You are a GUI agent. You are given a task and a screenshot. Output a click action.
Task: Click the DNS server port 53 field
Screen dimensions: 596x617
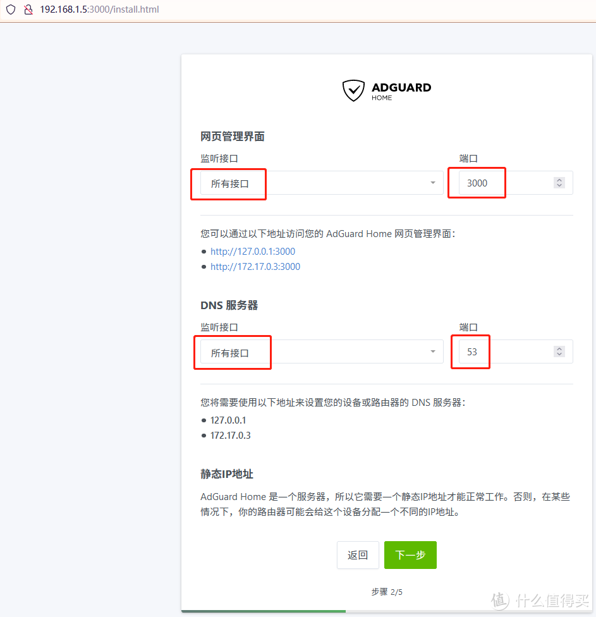[x=516, y=351]
